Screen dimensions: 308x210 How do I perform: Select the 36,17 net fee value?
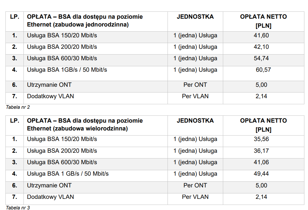pyautogui.click(x=261, y=151)
